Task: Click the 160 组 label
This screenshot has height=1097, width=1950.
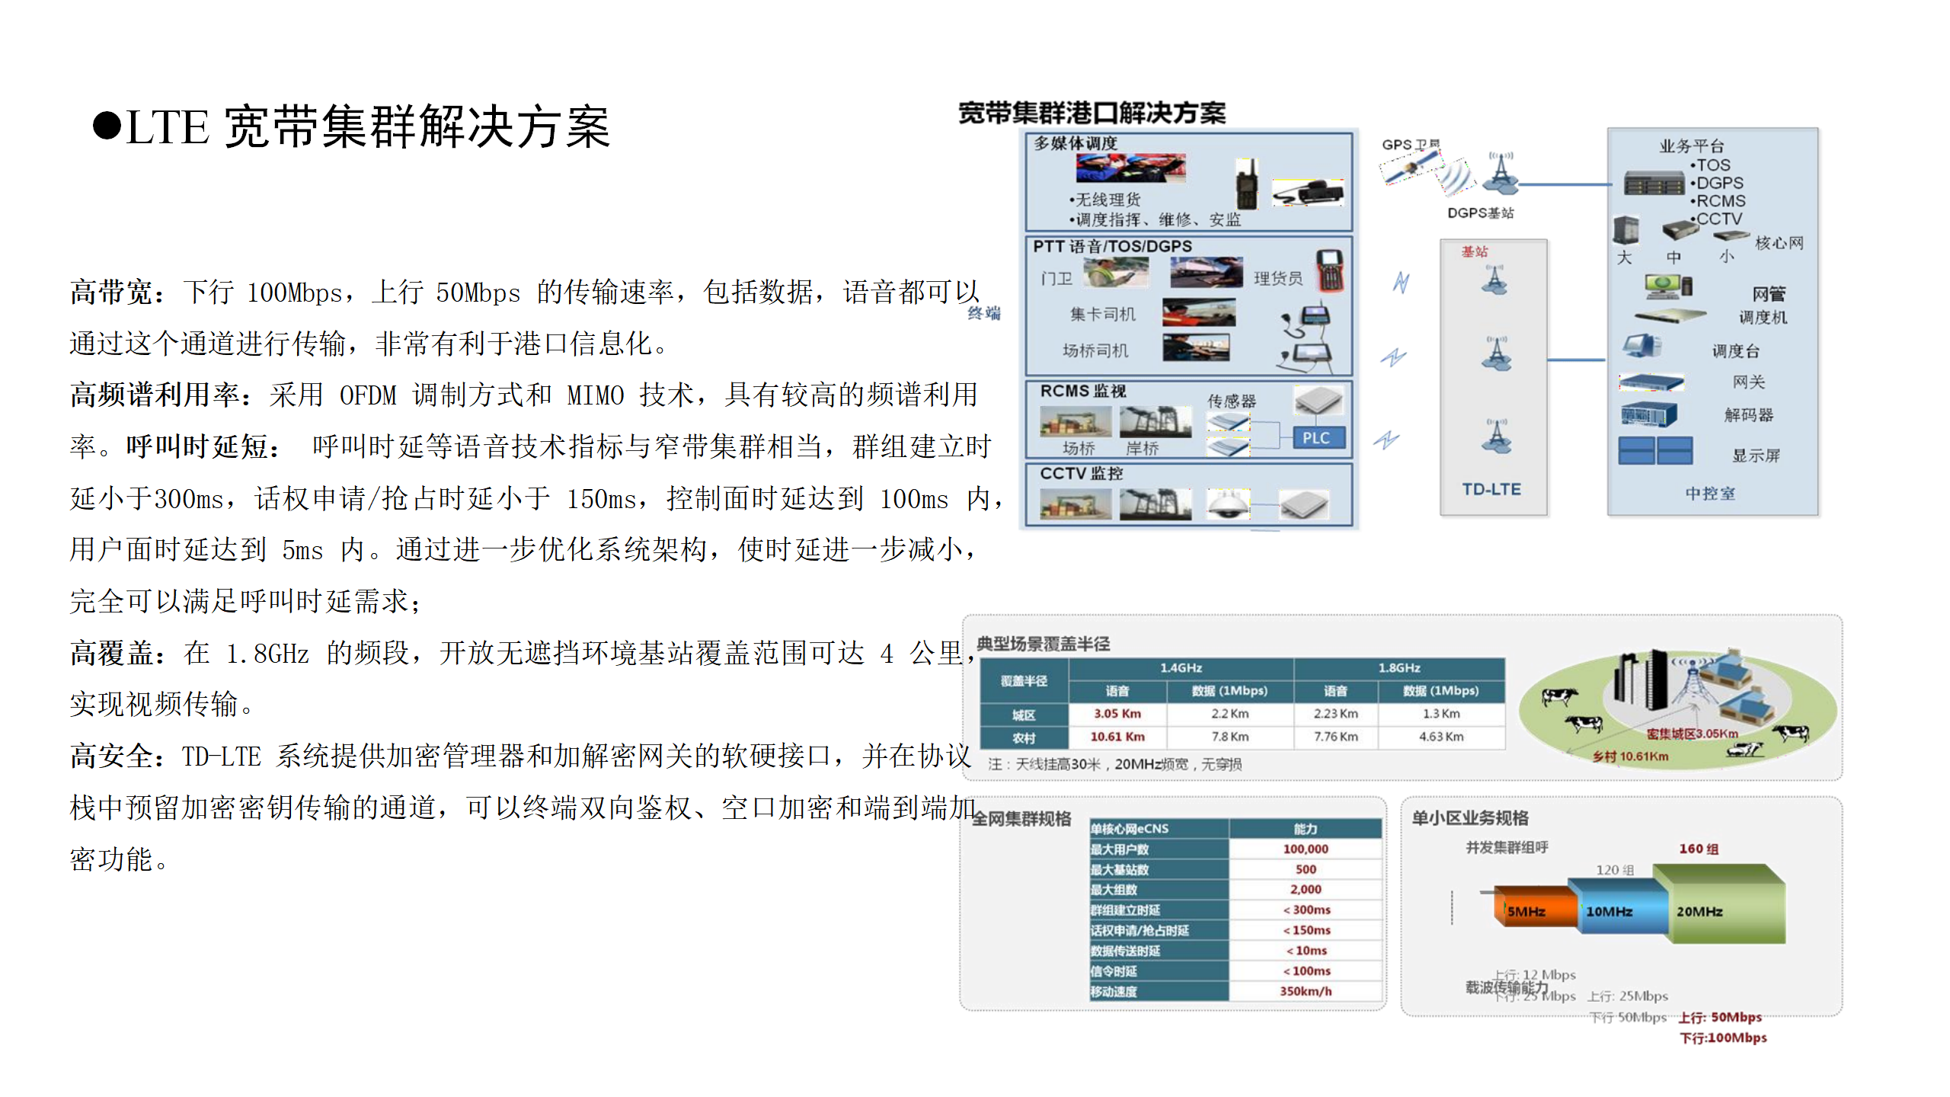Action: coord(1698,849)
